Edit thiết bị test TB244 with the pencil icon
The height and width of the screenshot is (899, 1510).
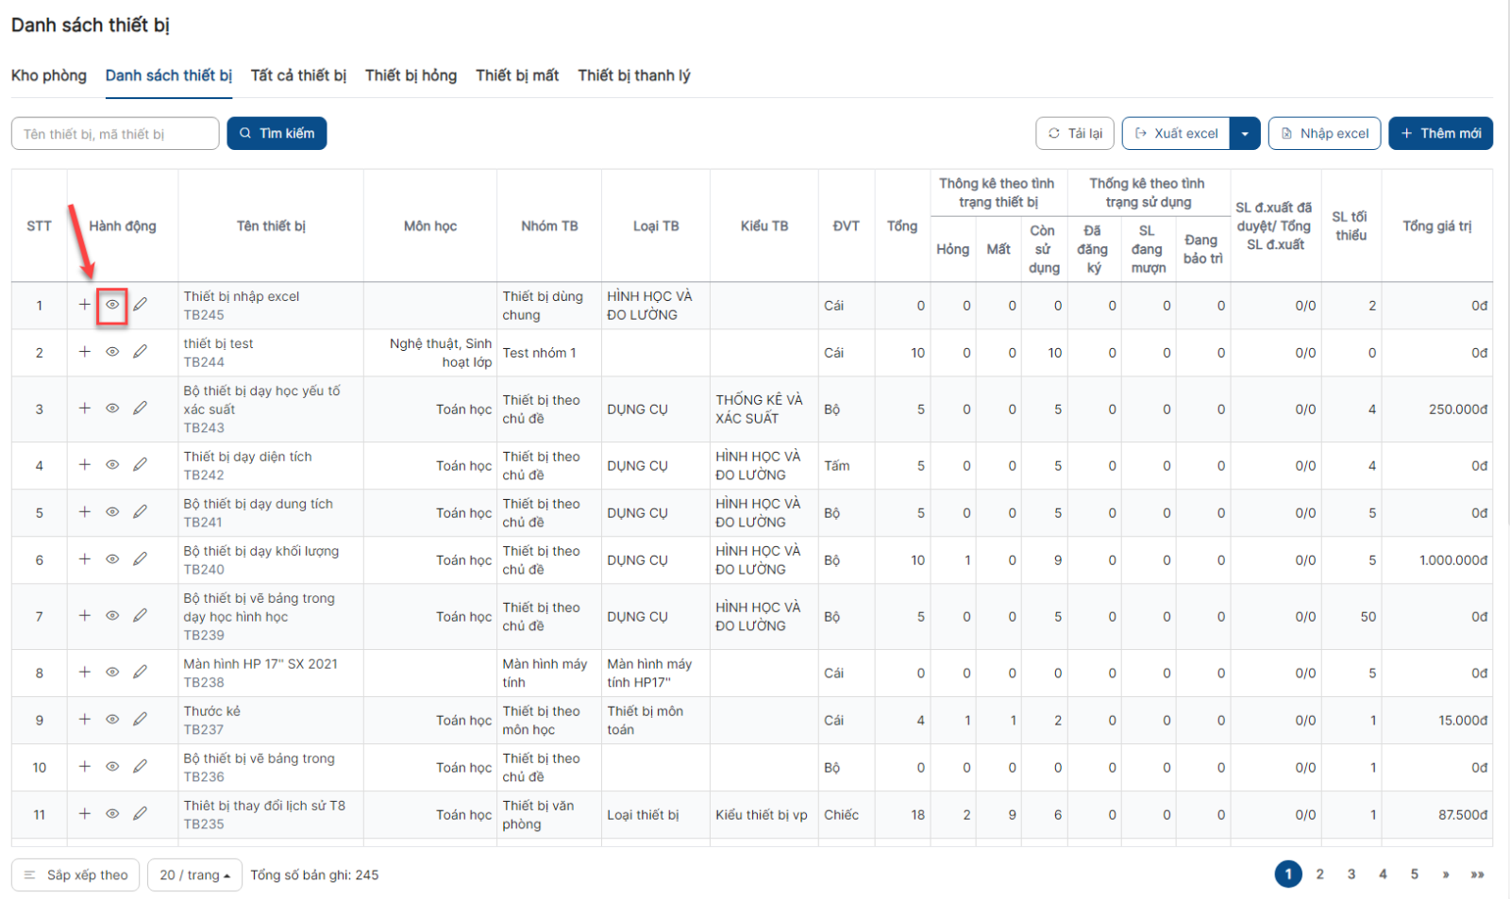(x=140, y=352)
